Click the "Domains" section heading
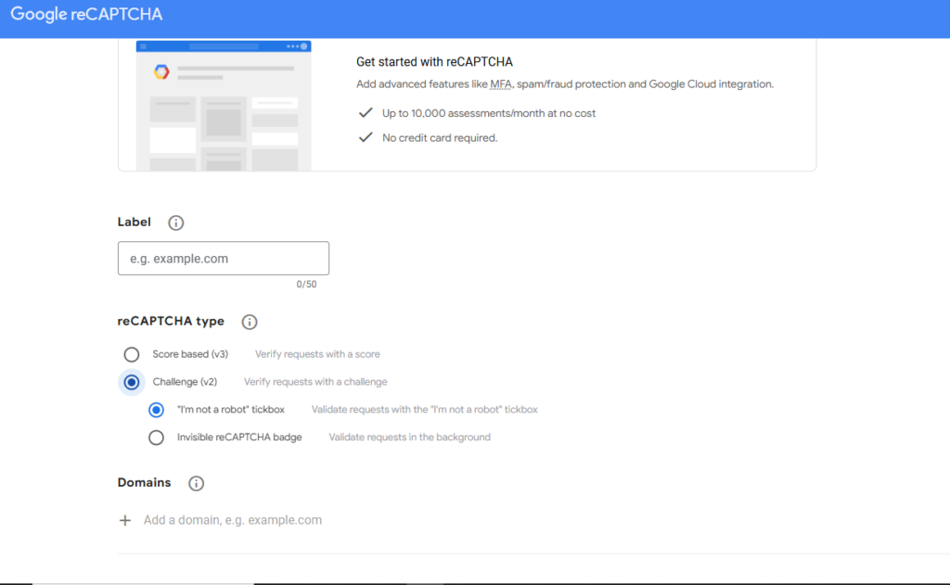The width and height of the screenshot is (950, 585). 144,483
